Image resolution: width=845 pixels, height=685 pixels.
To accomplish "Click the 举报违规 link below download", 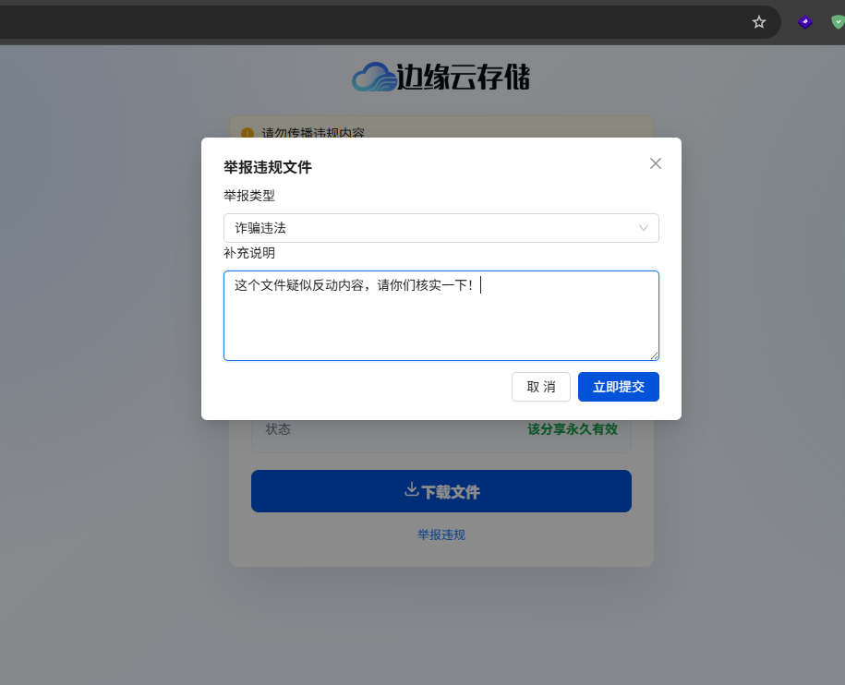I will click(x=441, y=535).
